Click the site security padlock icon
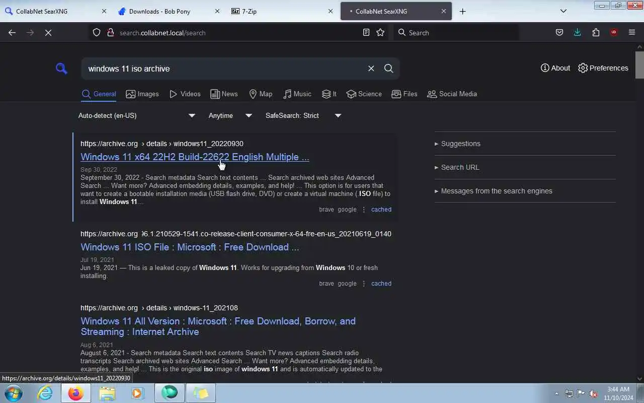This screenshot has width=644, height=403. tap(110, 32)
